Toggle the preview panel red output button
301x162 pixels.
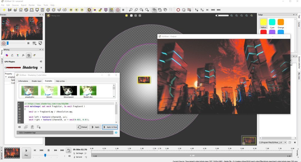[x=4, y=43]
